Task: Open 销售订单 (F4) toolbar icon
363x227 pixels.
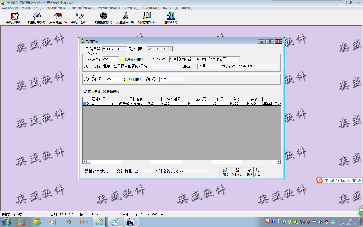Action: 36,18
